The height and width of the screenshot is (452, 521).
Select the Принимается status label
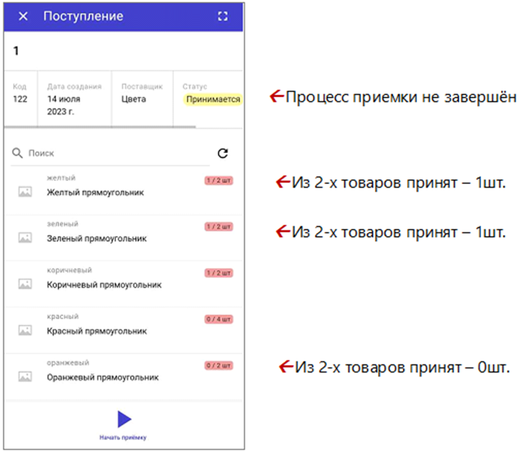(213, 99)
